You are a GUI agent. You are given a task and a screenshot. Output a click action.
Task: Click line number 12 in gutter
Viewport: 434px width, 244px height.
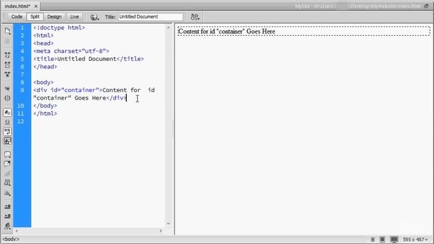click(x=21, y=121)
